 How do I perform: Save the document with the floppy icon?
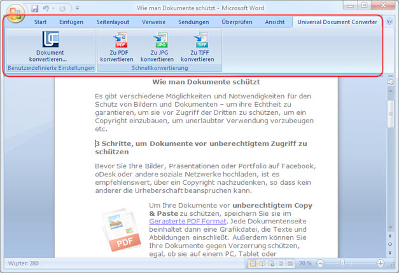[x=34, y=8]
